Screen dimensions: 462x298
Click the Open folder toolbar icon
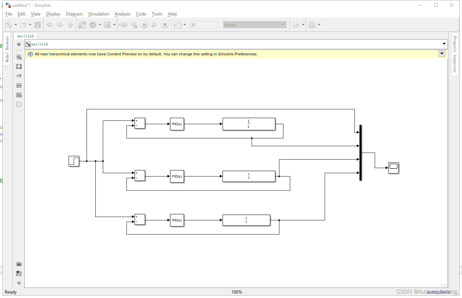(x=23, y=25)
